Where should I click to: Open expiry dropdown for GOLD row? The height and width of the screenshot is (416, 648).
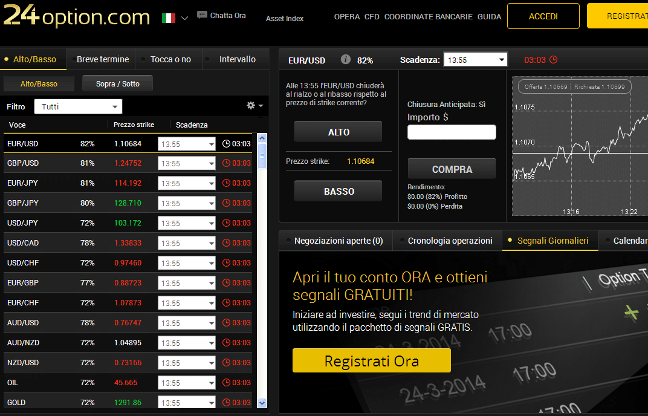click(x=186, y=402)
